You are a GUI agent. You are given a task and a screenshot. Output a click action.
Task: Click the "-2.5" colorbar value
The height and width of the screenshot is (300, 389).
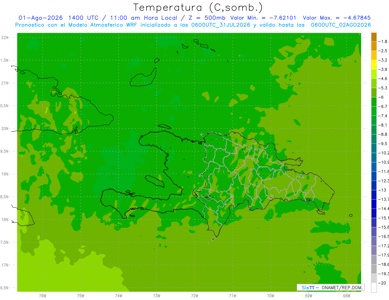[x=383, y=51]
